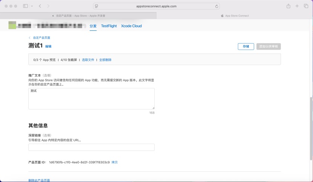Click the website settings icon in address bar

point(97,6)
